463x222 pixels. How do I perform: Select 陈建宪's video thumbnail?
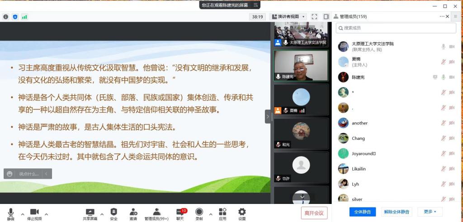click(x=301, y=65)
